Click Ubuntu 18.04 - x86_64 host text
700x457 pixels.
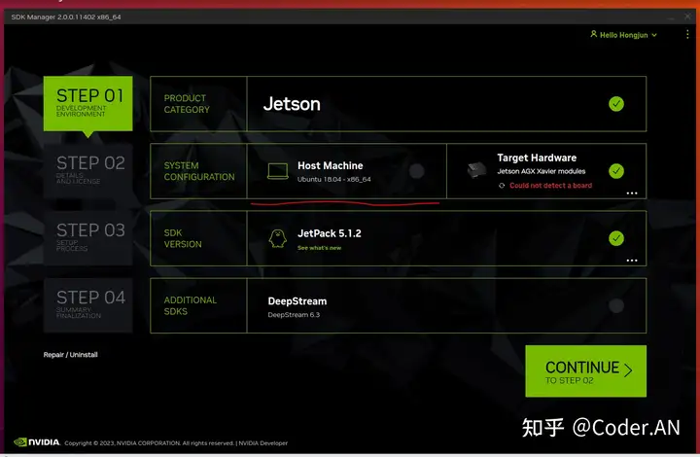pyautogui.click(x=333, y=179)
